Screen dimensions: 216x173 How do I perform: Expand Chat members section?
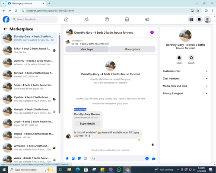click(185, 79)
